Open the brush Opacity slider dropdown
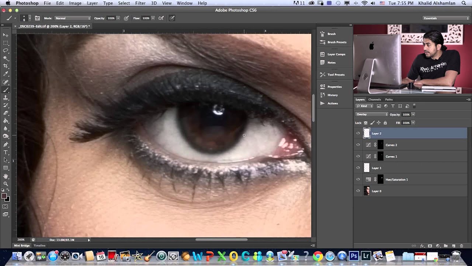 pyautogui.click(x=118, y=18)
